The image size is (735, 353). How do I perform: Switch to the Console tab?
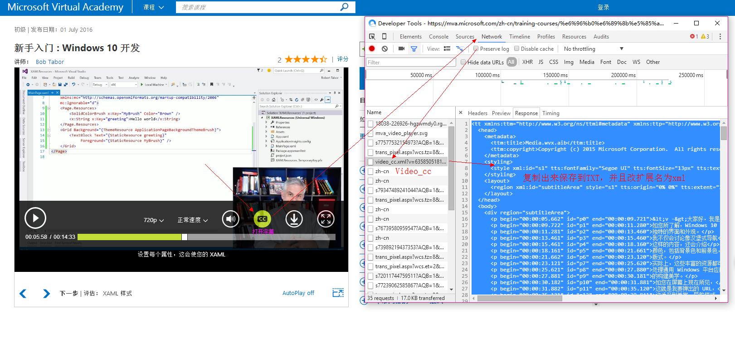pos(439,37)
